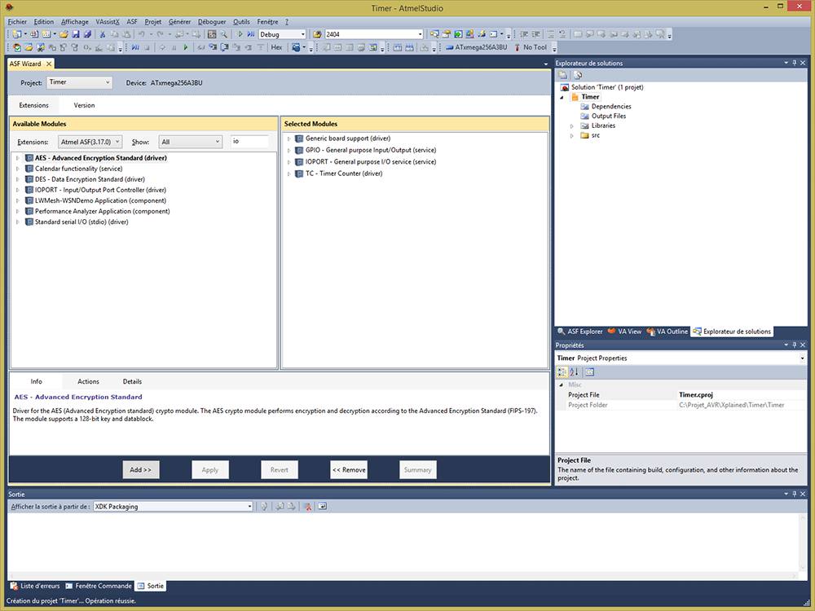
Task: Click the Alphabetical sort icon in Propriétés
Action: point(574,372)
